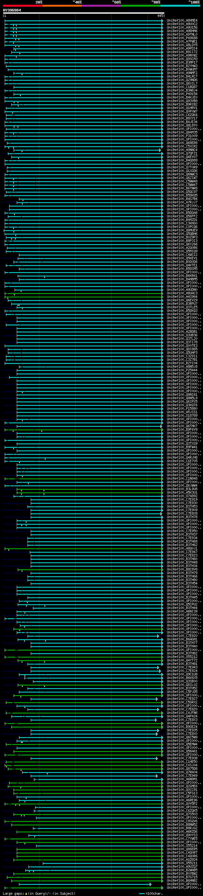Click alignment bar for UniRef100_B9II72
Image resolution: width=203 pixels, height=896 pixels.
87,52
